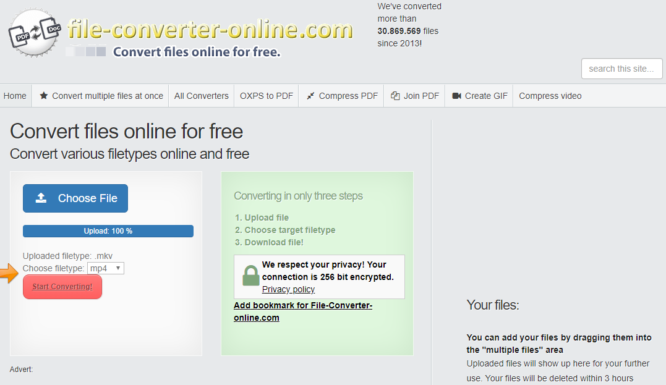Click the Convert various filetypes online and free subtitle

[129, 154]
